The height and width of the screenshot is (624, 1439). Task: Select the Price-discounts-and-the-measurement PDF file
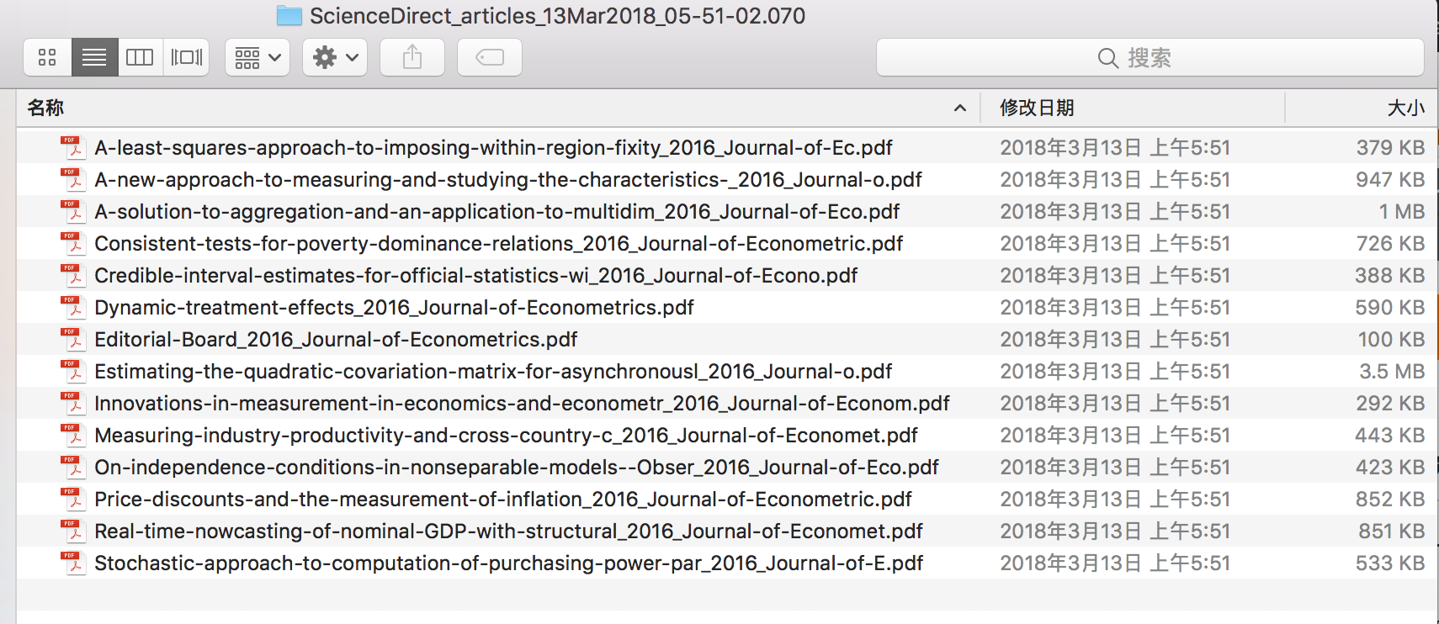502,500
